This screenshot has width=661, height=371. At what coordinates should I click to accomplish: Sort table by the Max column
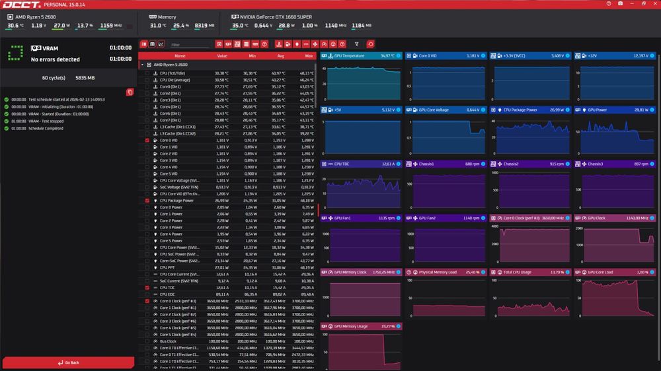point(309,56)
